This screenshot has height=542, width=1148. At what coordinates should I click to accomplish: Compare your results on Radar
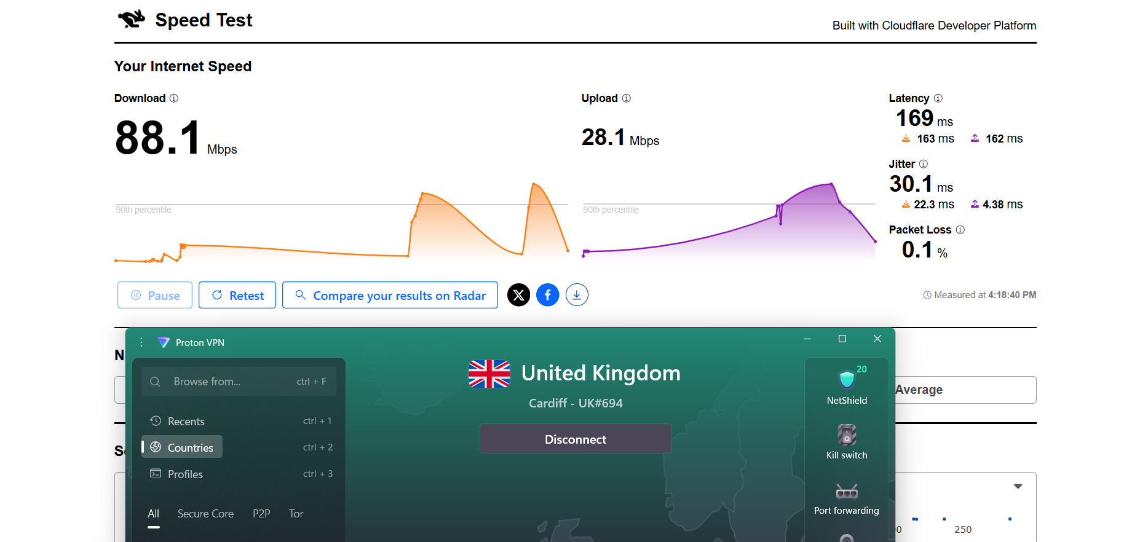pyautogui.click(x=390, y=296)
